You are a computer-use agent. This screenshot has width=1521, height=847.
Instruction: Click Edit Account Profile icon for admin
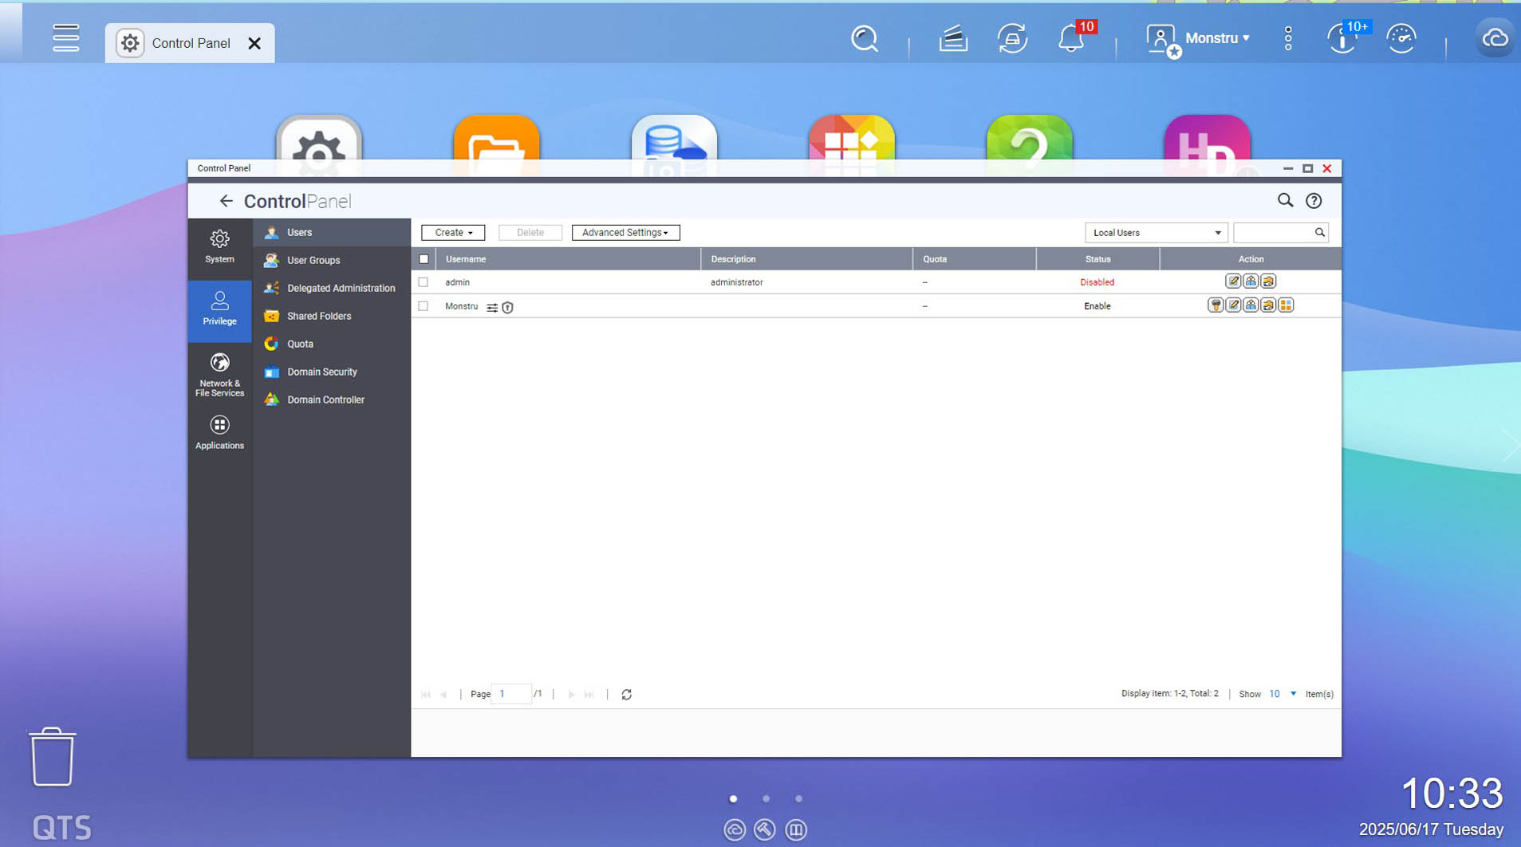[x=1233, y=282]
